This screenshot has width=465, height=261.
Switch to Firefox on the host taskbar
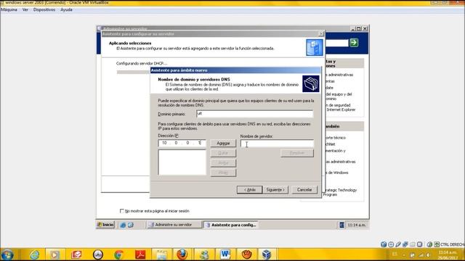tap(182, 254)
